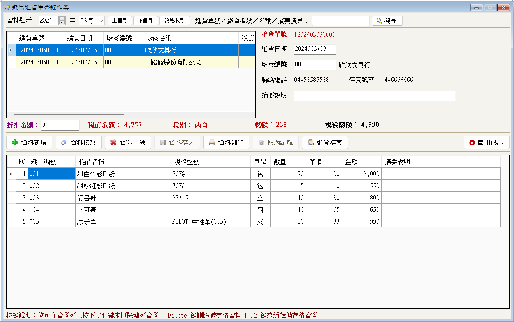The height and width of the screenshot is (322, 514).
Task: Click the 設為本月 button
Action: (x=174, y=21)
